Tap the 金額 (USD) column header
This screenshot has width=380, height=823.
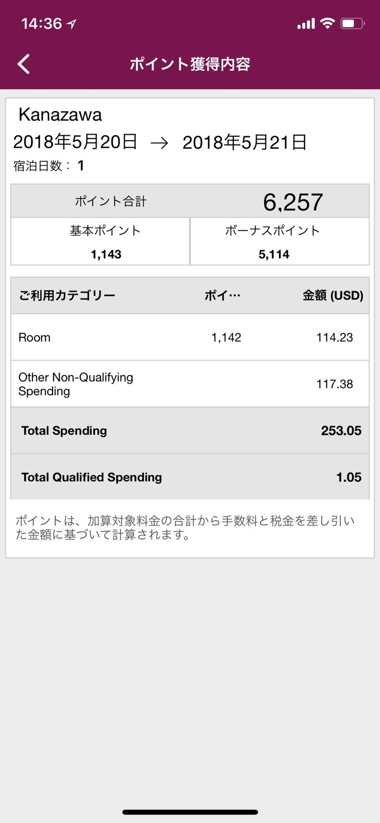click(x=332, y=296)
